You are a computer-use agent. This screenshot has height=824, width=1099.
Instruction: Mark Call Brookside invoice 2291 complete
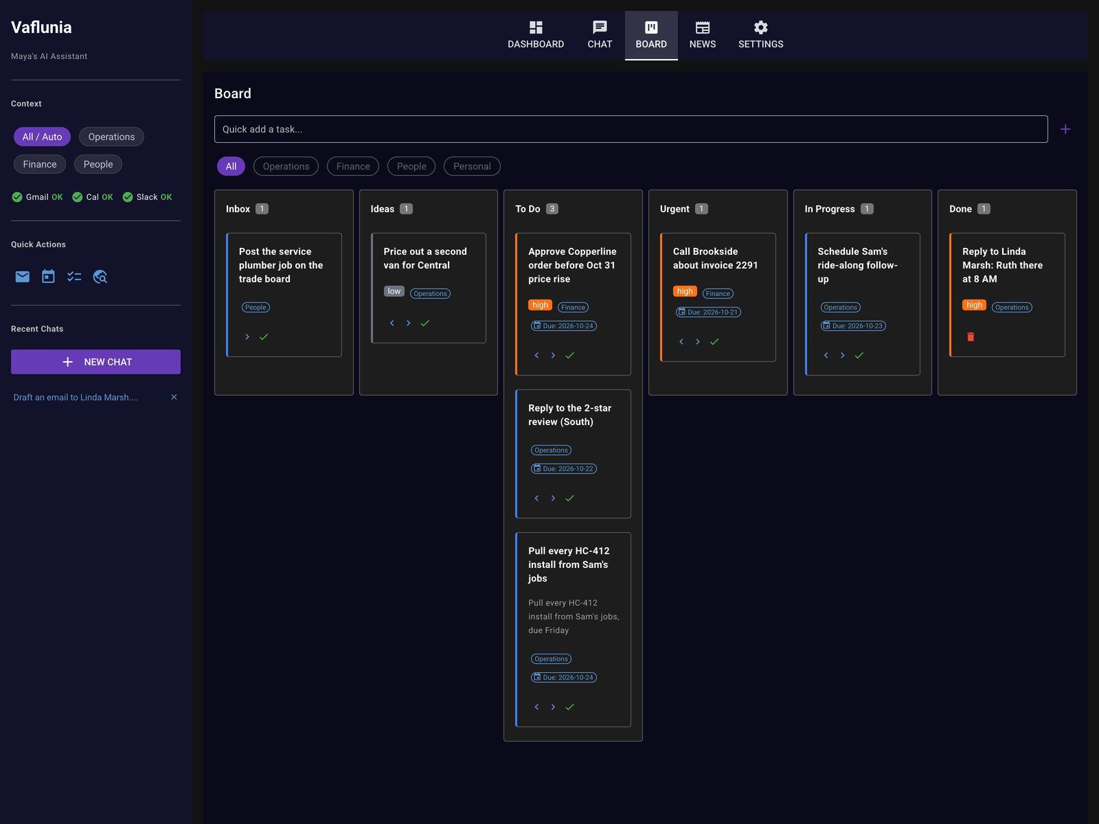pyautogui.click(x=714, y=341)
